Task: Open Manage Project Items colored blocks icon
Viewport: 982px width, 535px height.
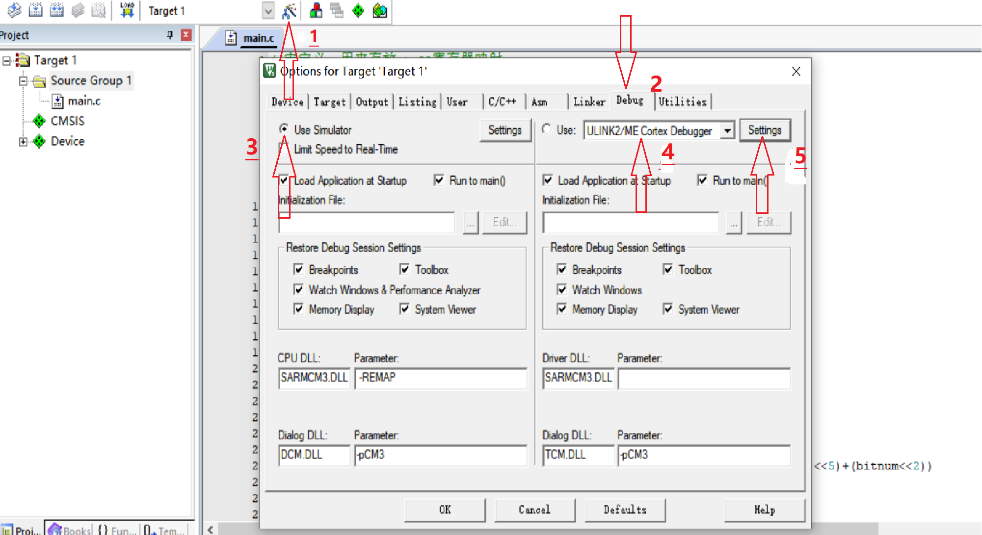Action: click(316, 10)
